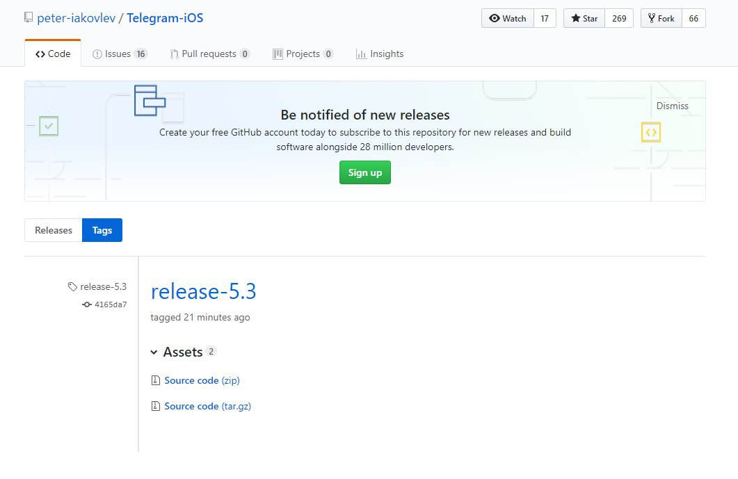Click the Issues count badge 16
The height and width of the screenshot is (479, 738).
(x=141, y=54)
